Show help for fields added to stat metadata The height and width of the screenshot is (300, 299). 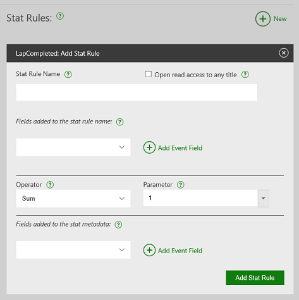(118, 225)
